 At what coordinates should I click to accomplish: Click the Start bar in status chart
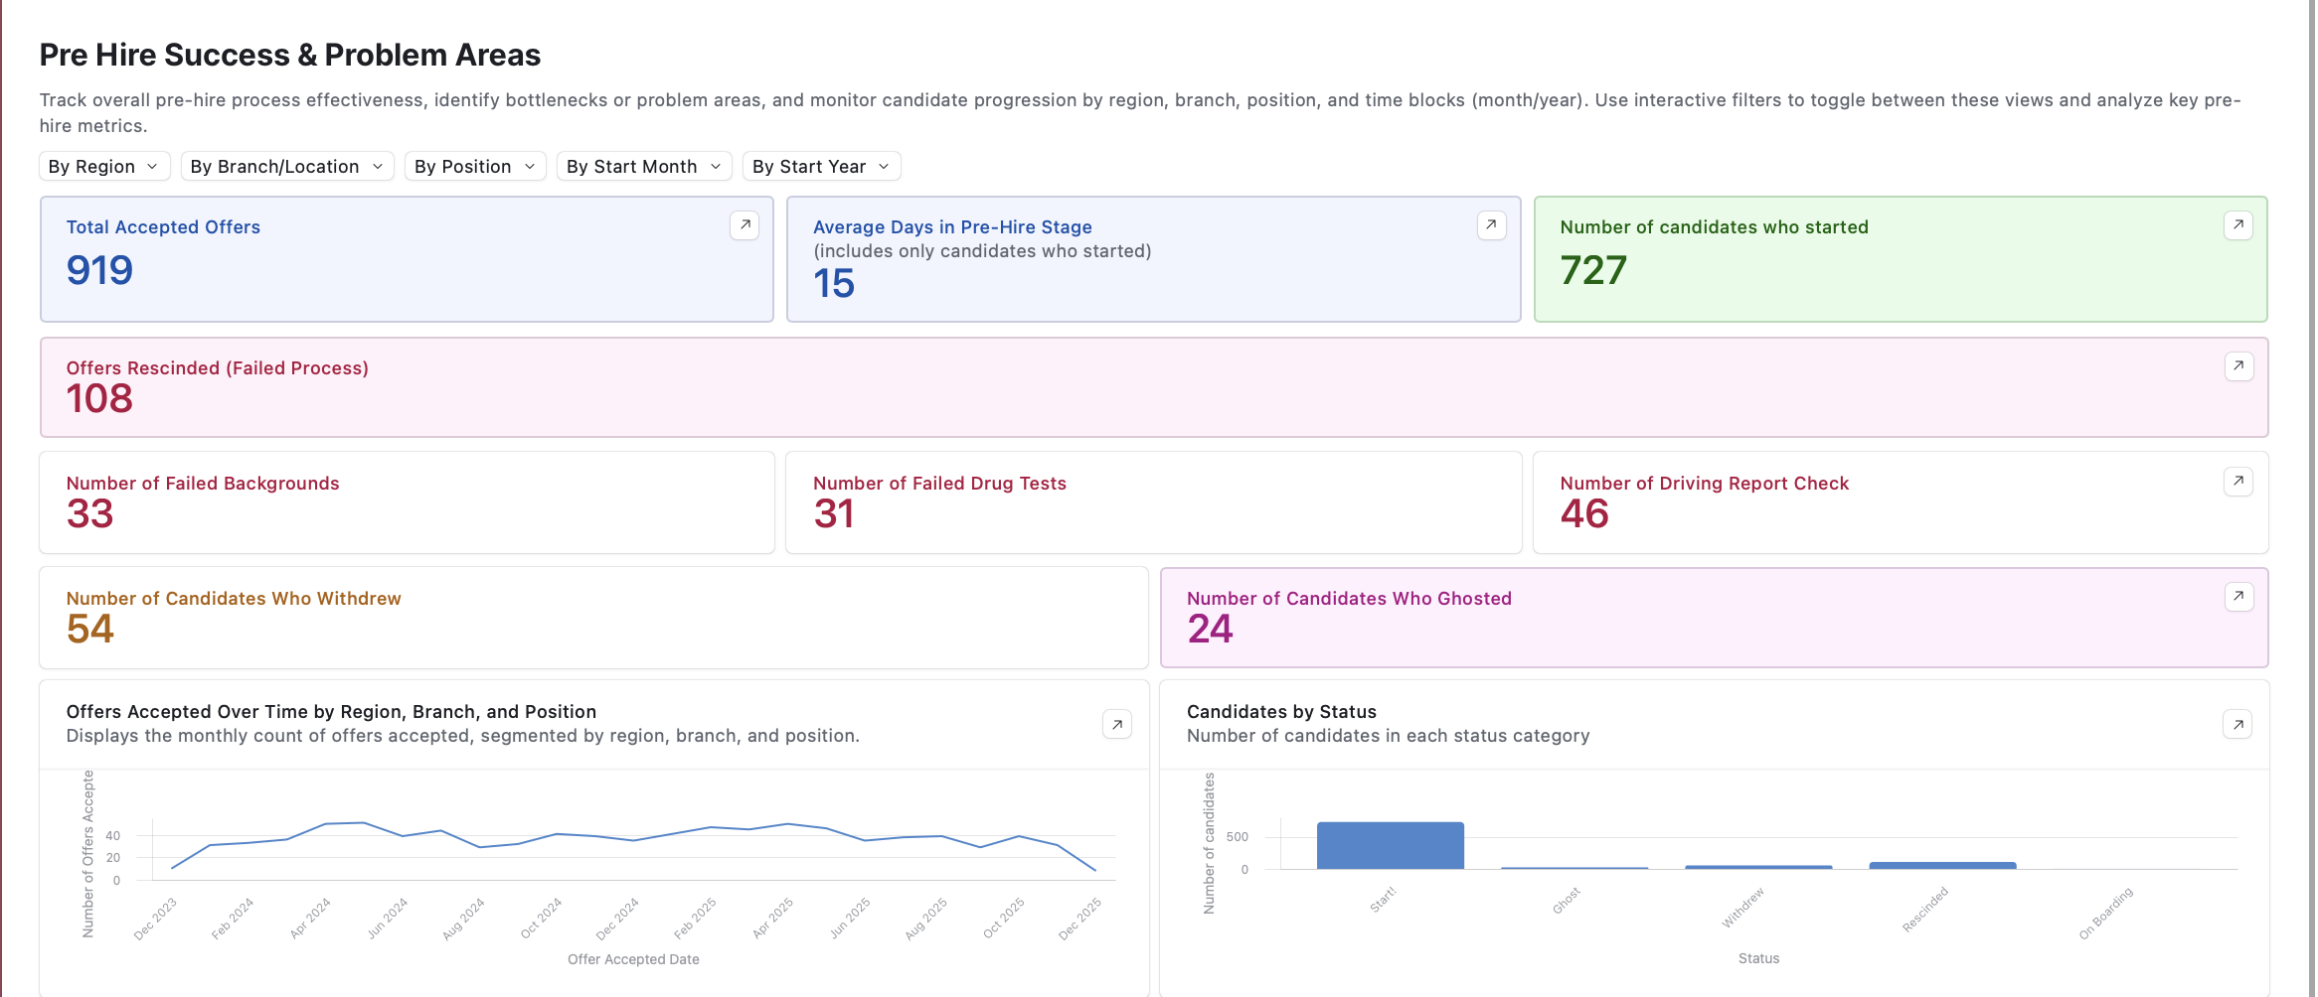[1390, 846]
